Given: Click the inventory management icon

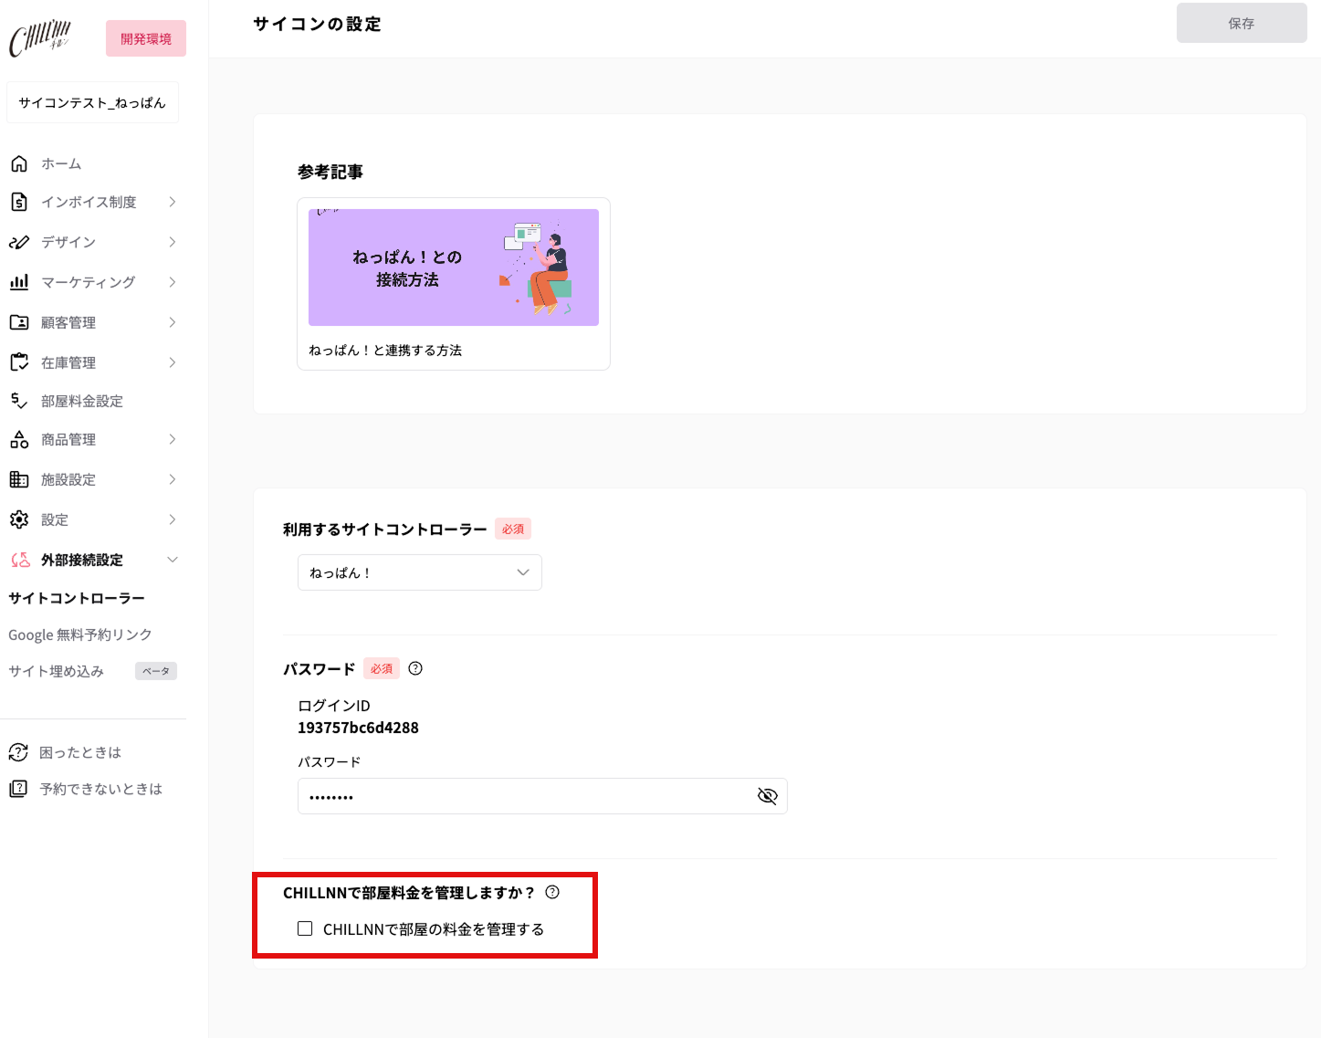Looking at the screenshot, I should pos(19,362).
